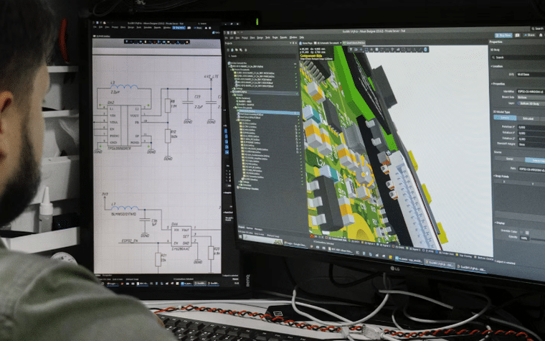Click the Search field in the Properties panel
545x341 pixels.
coord(518,57)
